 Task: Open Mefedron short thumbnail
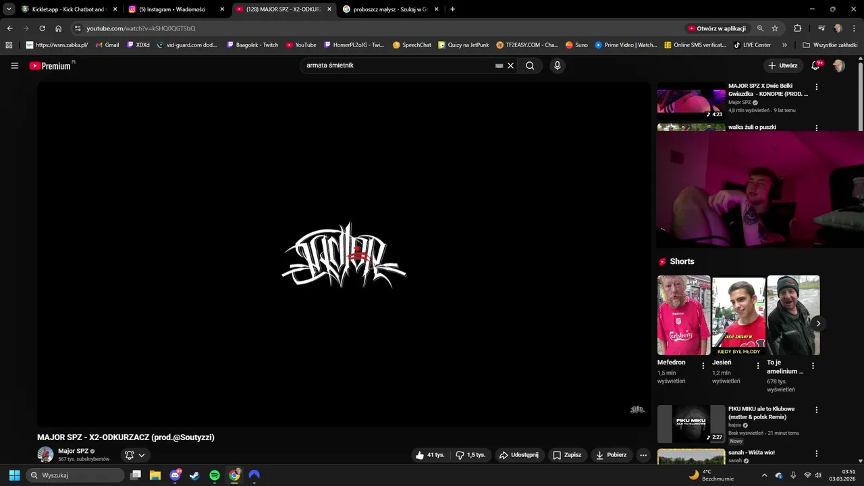click(684, 315)
